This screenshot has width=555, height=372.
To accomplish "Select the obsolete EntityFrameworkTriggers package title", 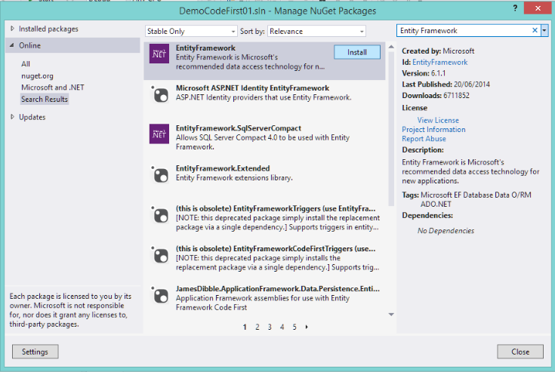I will [x=276, y=208].
